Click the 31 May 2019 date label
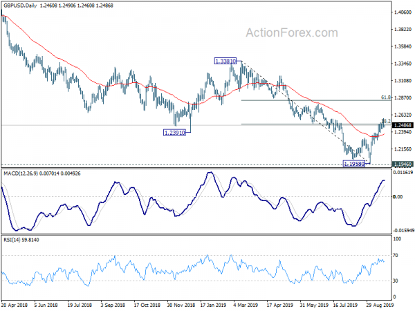Screen dimensions: 415x311 click(x=314, y=305)
